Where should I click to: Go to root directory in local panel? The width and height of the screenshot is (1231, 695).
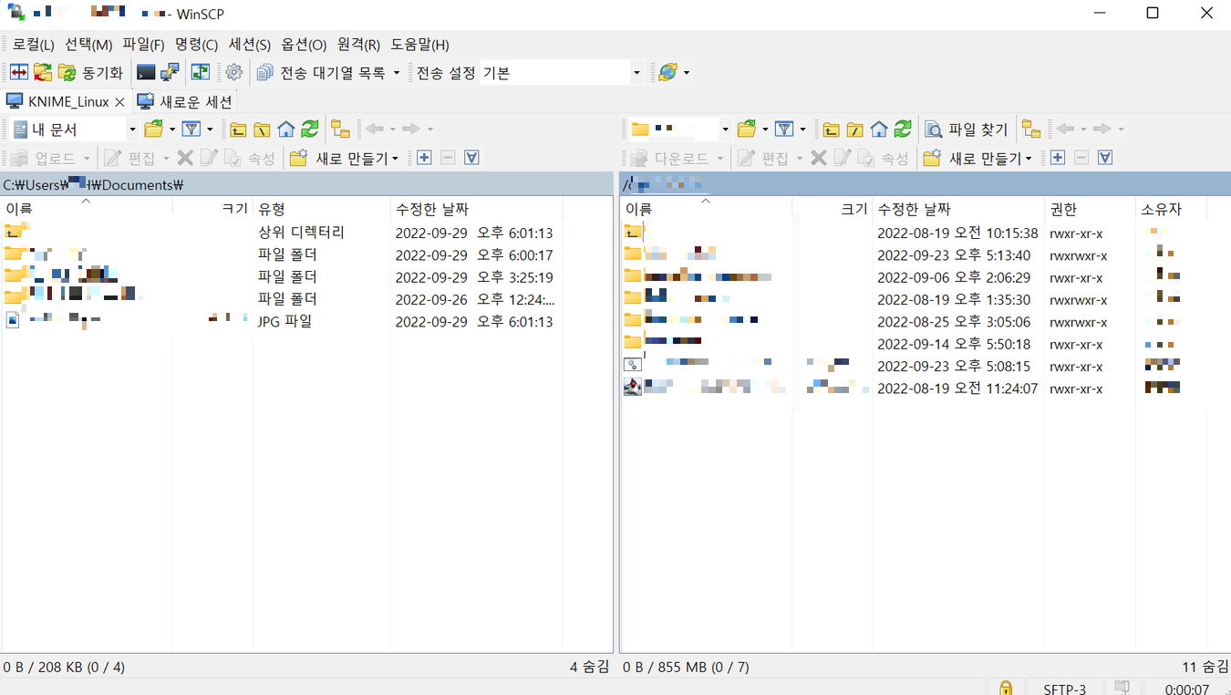pyautogui.click(x=262, y=130)
